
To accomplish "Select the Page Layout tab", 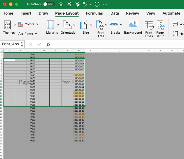I will [x=67, y=13].
